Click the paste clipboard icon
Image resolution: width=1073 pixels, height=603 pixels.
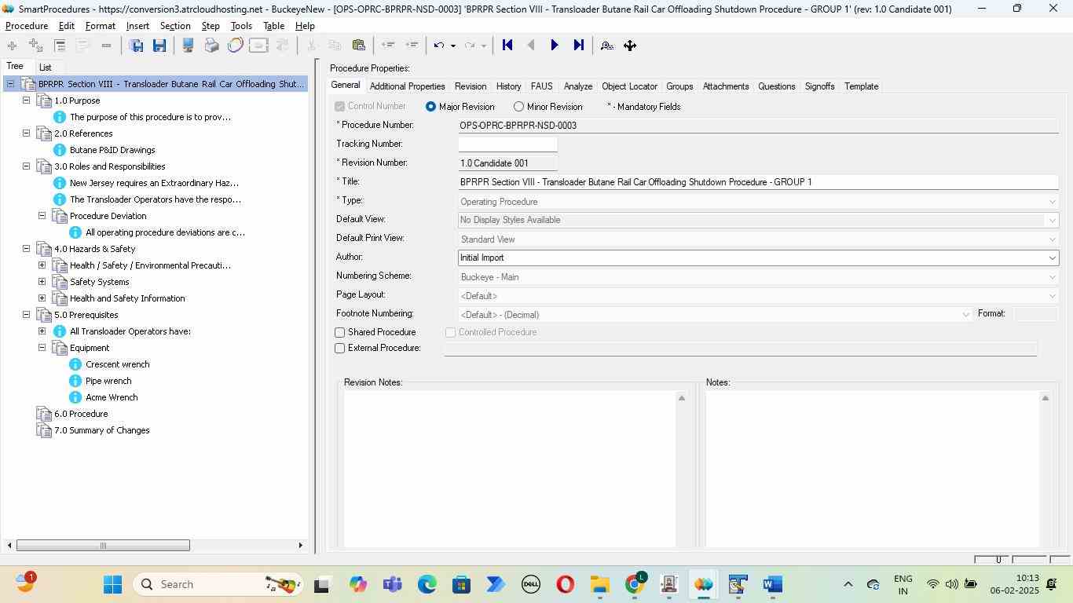tap(359, 46)
